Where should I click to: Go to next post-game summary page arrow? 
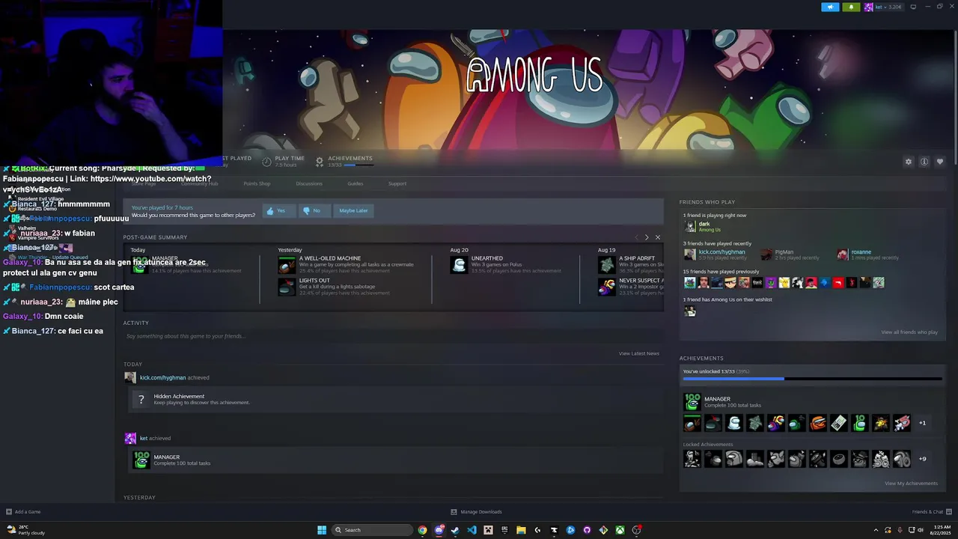coord(647,237)
